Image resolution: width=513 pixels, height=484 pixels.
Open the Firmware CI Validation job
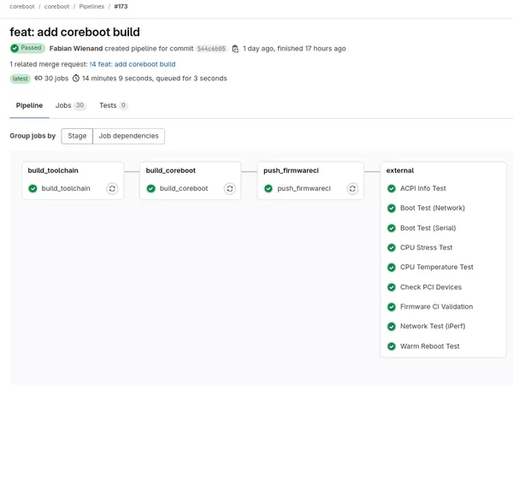point(436,307)
